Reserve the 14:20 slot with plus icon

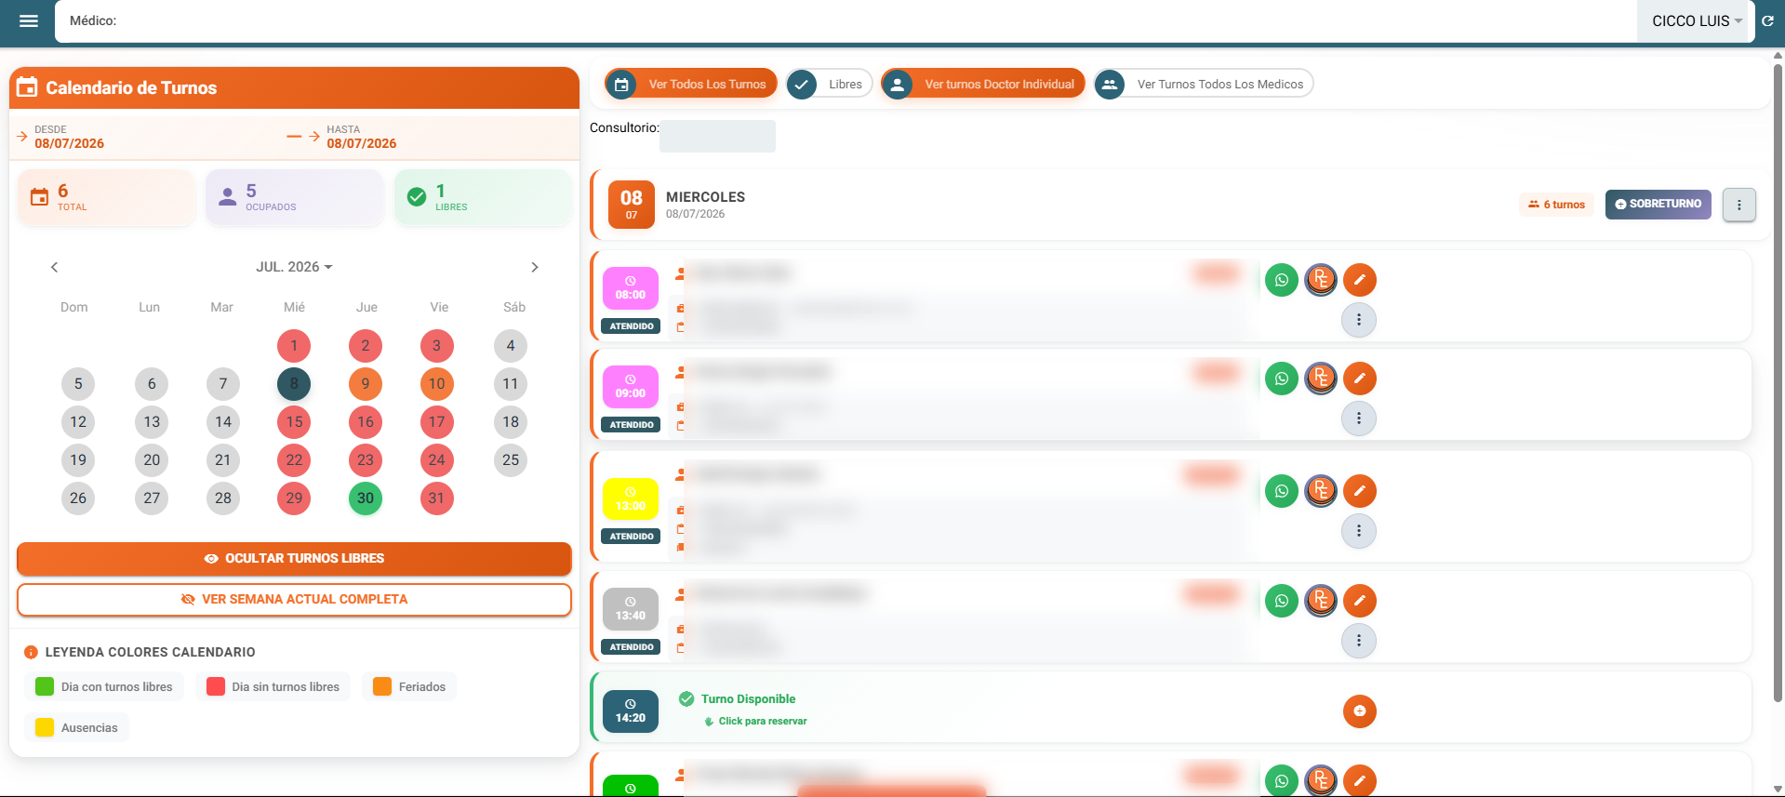pyautogui.click(x=1360, y=711)
